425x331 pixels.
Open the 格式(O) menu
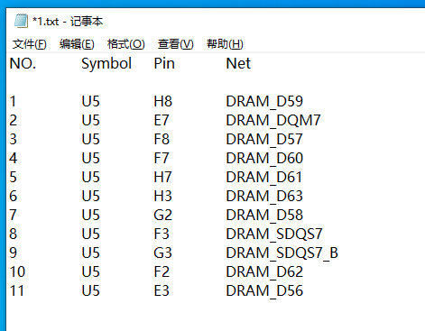pos(125,44)
